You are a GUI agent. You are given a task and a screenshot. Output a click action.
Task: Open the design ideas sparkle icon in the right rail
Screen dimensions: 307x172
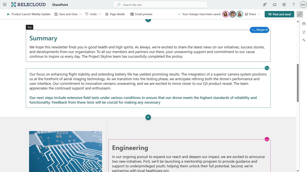click(304, 40)
